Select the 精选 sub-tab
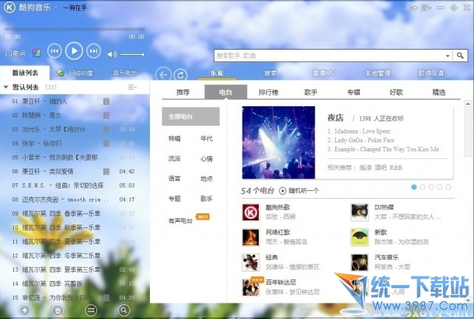 [x=438, y=92]
